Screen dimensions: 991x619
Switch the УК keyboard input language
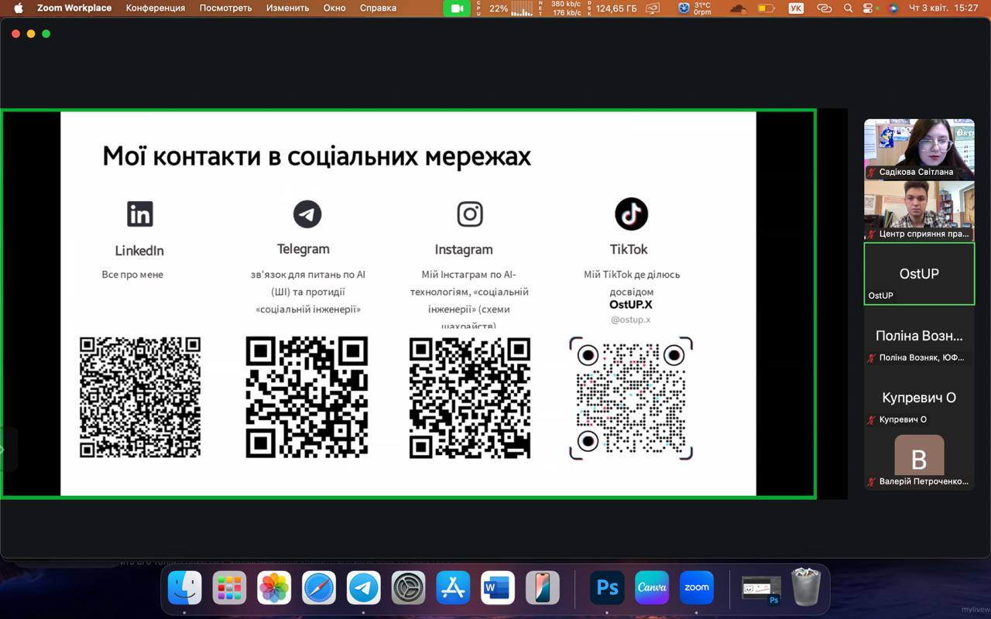(x=796, y=9)
